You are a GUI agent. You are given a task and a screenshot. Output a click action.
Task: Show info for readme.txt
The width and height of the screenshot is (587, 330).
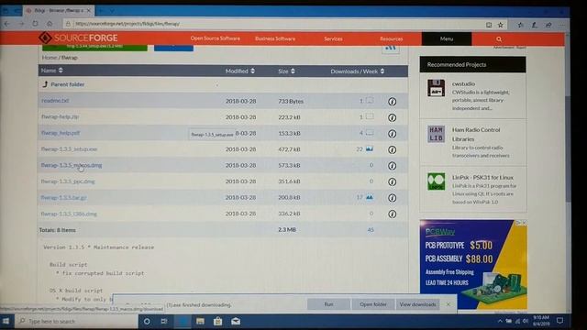(392, 102)
